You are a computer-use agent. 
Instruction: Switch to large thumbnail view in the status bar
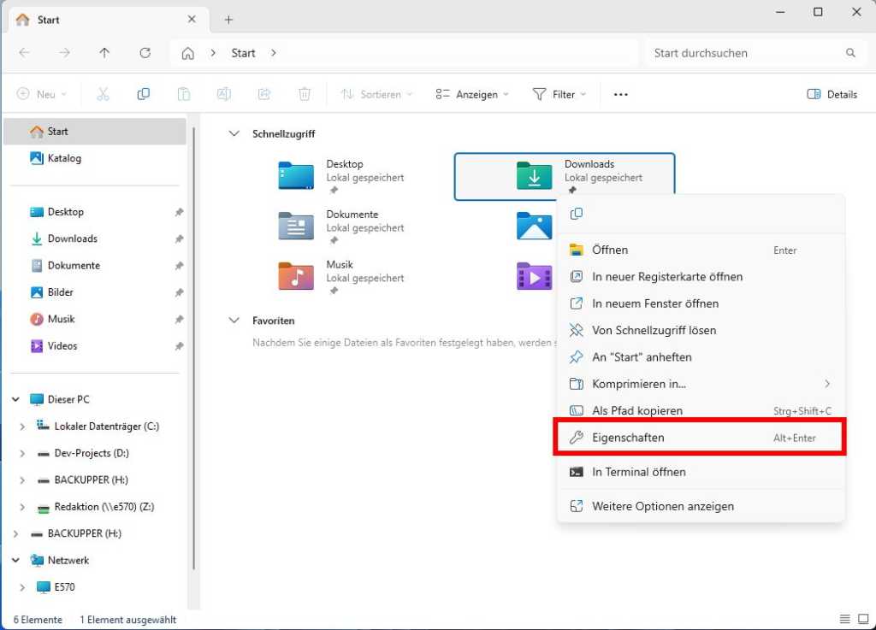(863, 618)
